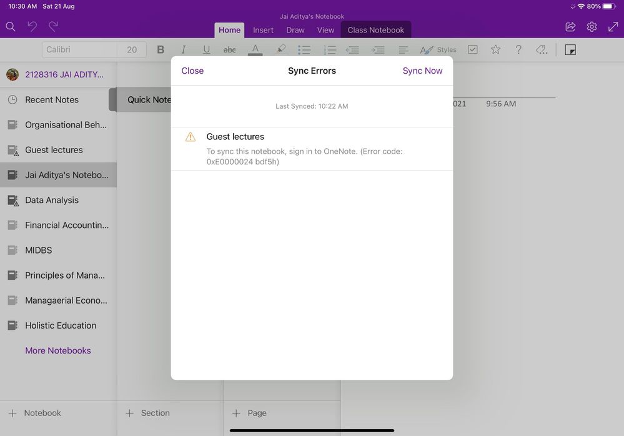The height and width of the screenshot is (436, 624).
Task: Click the 9:56 AM page timestamp
Action: tap(500, 104)
